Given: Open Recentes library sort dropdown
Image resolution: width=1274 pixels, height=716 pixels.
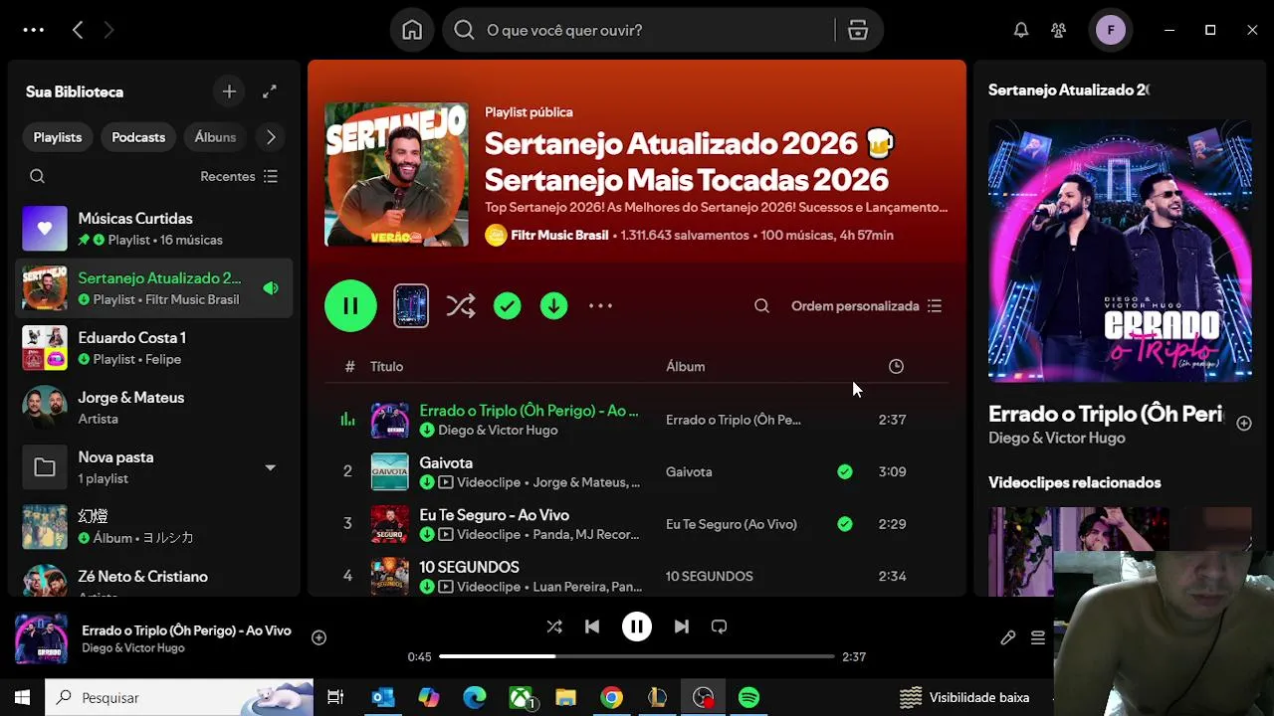Looking at the screenshot, I should (x=239, y=176).
